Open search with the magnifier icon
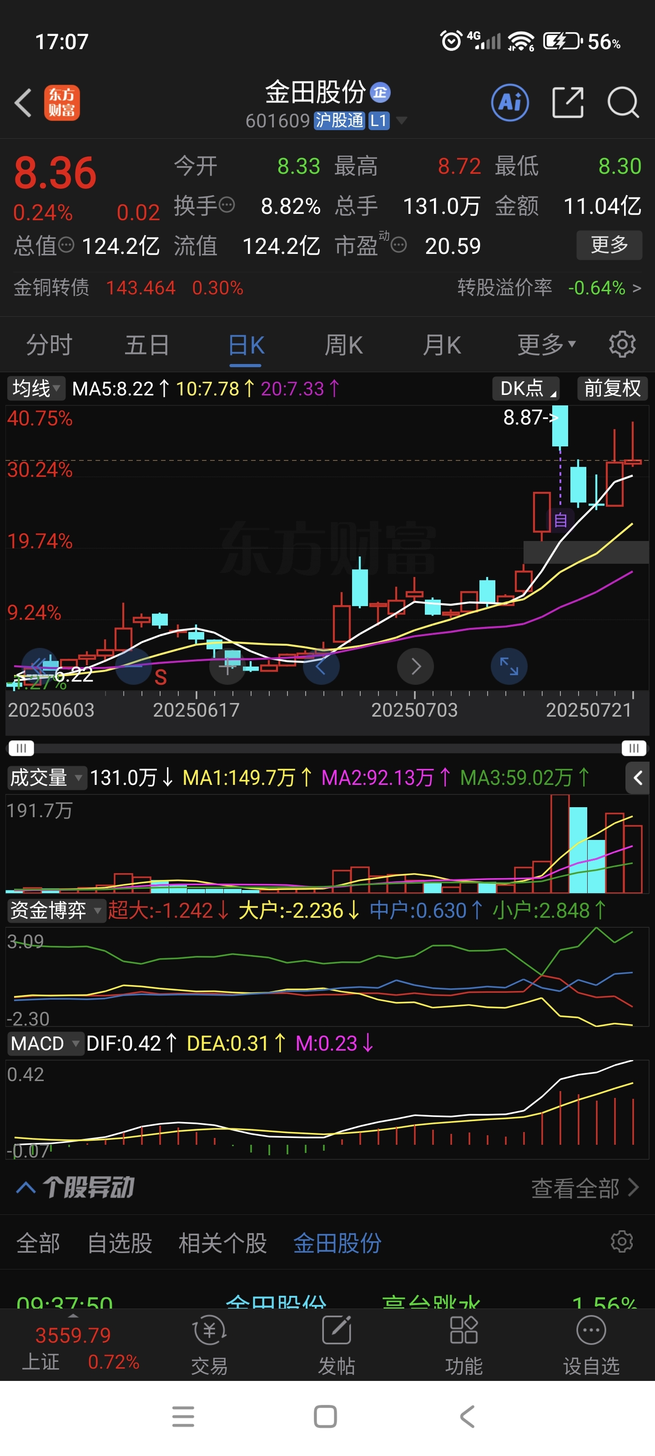 tap(623, 103)
